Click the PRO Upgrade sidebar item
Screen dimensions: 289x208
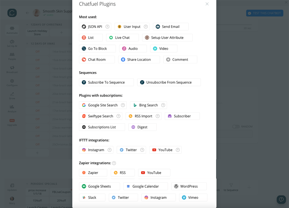coord(12,122)
